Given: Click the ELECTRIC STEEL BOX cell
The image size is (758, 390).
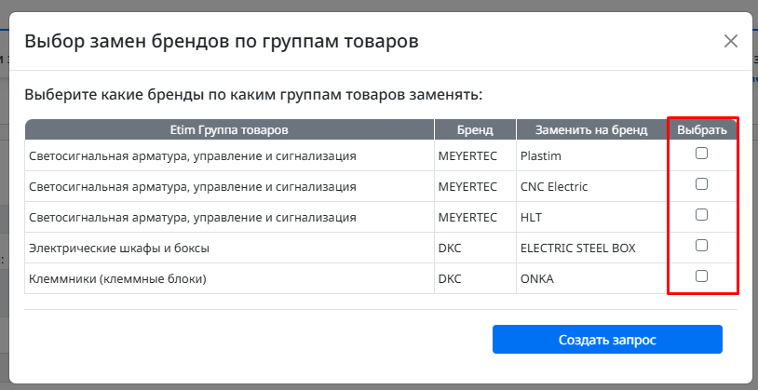Looking at the screenshot, I should pyautogui.click(x=591, y=248).
